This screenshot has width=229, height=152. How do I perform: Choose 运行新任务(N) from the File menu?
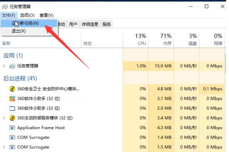pos(29,23)
